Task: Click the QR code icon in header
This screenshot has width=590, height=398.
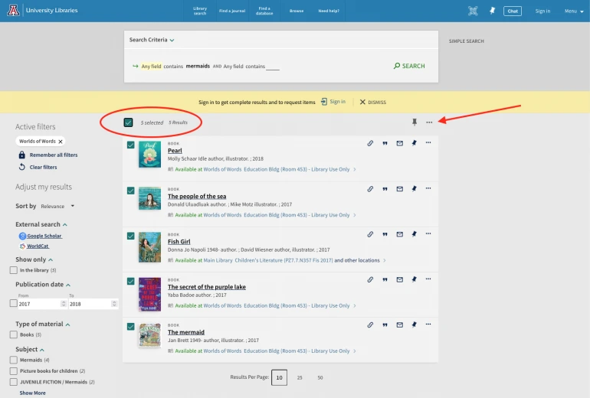Action: click(473, 11)
